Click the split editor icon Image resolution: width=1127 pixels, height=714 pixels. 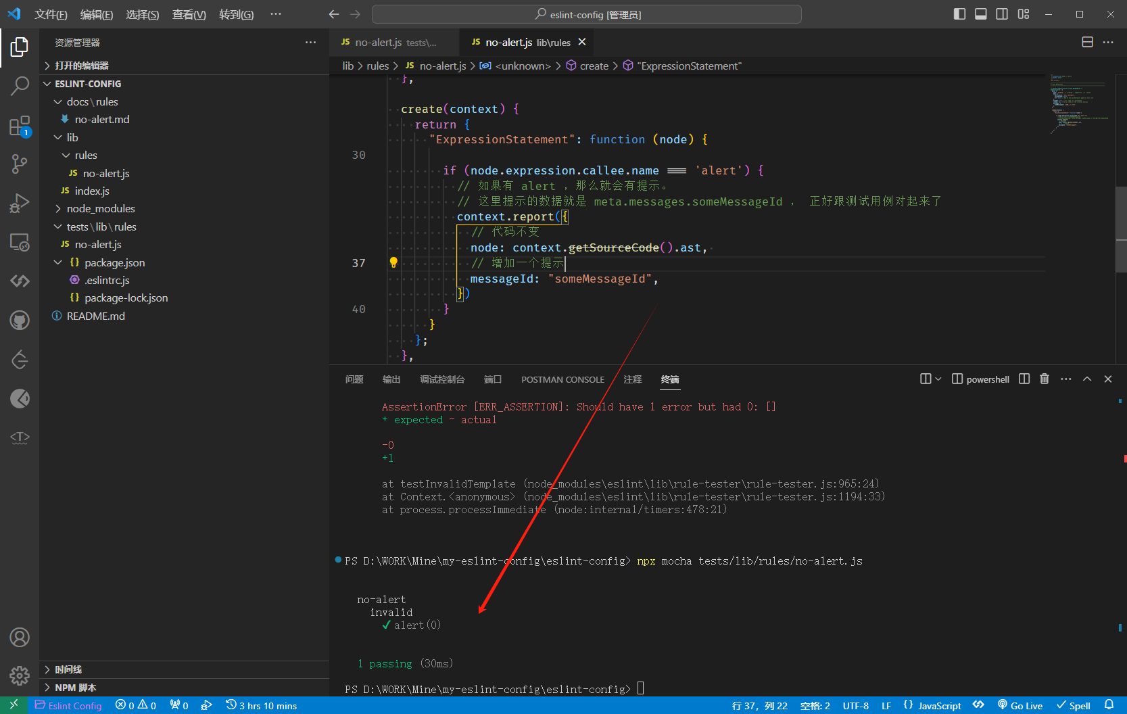point(1087,42)
